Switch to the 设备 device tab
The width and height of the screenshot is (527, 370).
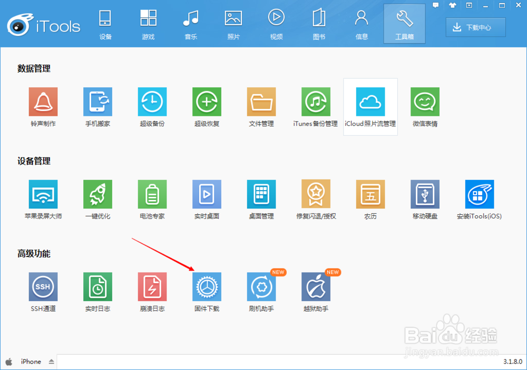click(105, 24)
